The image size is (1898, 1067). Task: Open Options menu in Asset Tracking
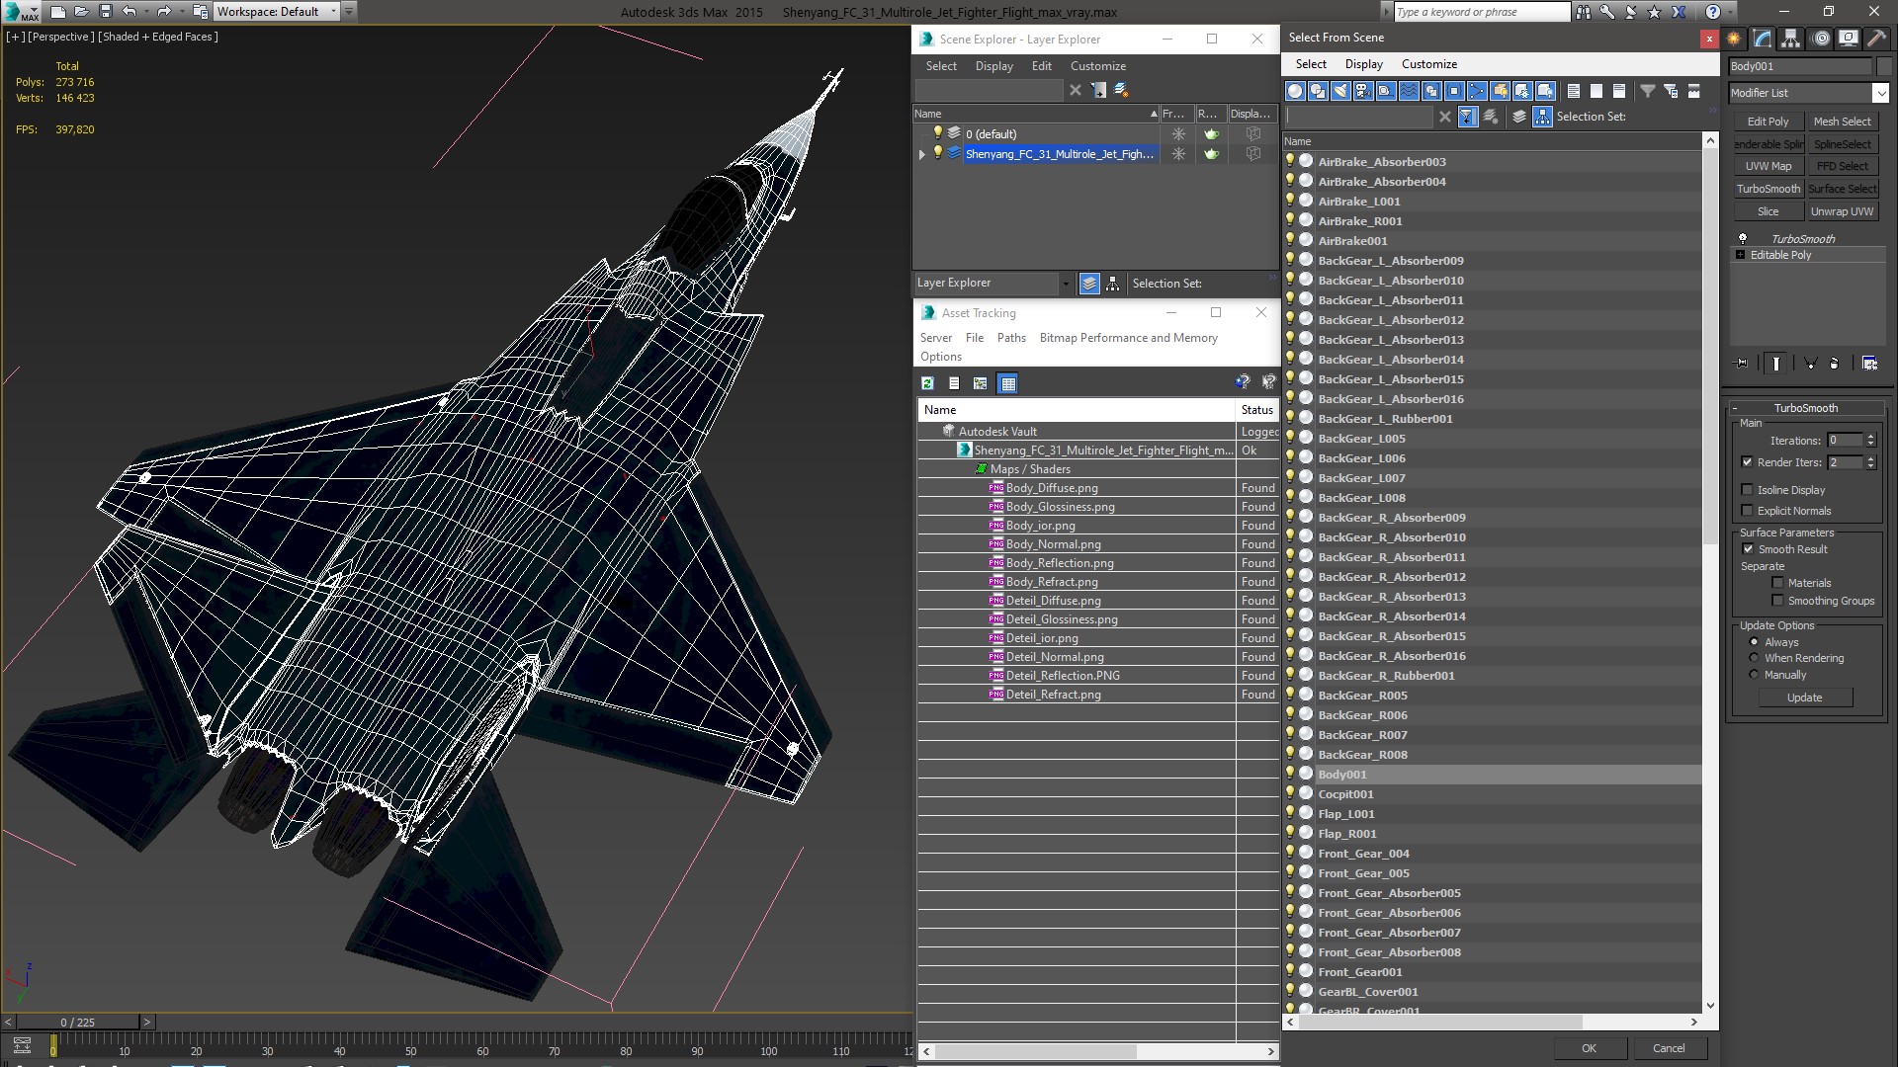pos(940,357)
